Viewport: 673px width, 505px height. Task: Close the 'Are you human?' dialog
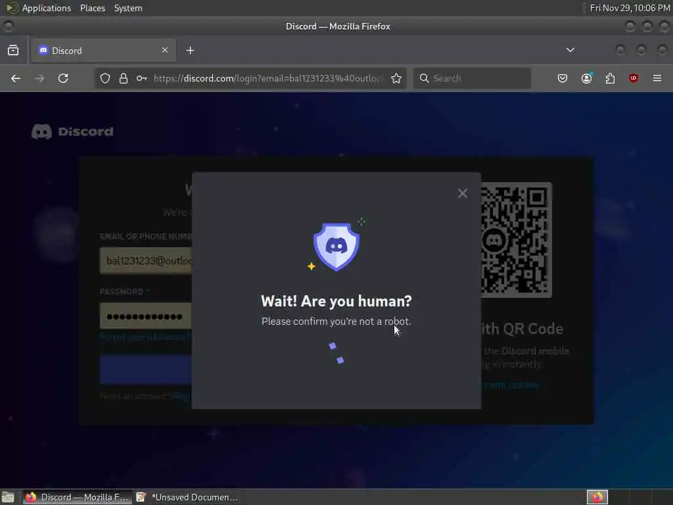pos(462,193)
